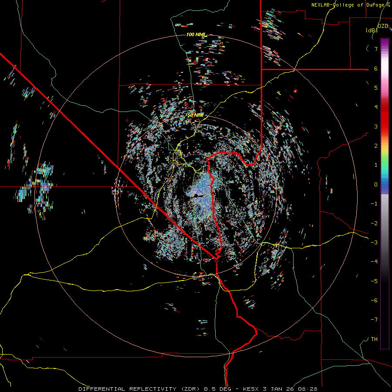Click the Differential Reflectivity caption text
The height and width of the screenshot is (392, 392).
click(x=198, y=389)
